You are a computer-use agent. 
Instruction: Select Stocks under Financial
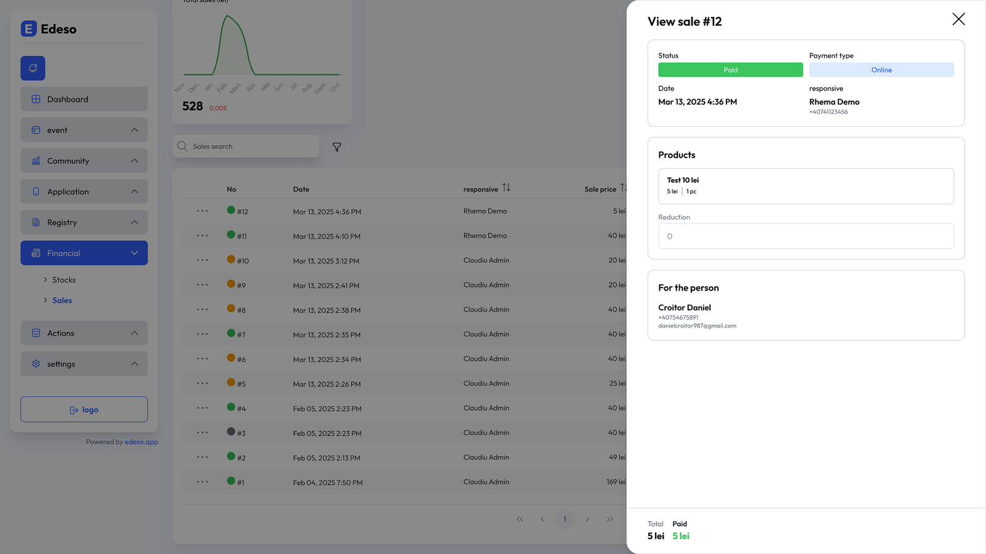click(64, 280)
